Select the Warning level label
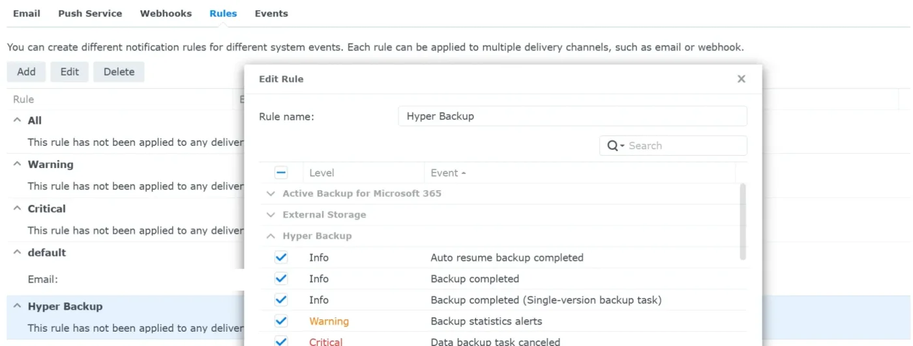 click(329, 321)
